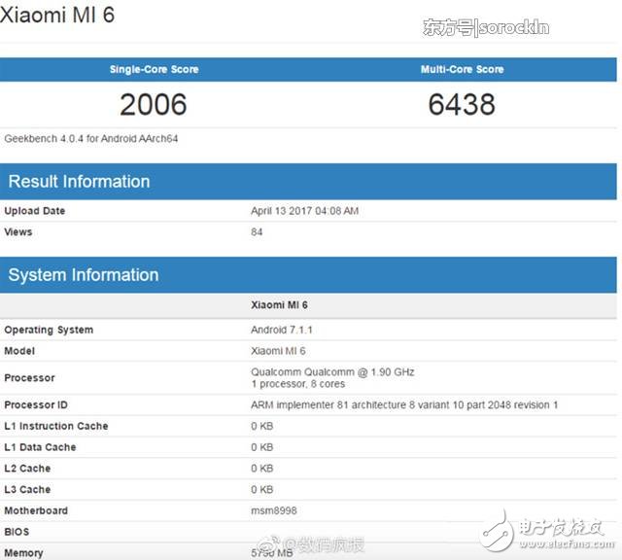
Task: Click the 2006 single-core score value
Action: coord(153,104)
